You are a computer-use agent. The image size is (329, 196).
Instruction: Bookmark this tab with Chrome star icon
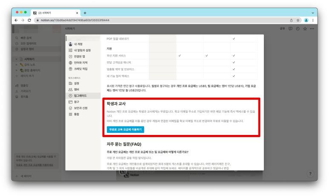click(298, 20)
